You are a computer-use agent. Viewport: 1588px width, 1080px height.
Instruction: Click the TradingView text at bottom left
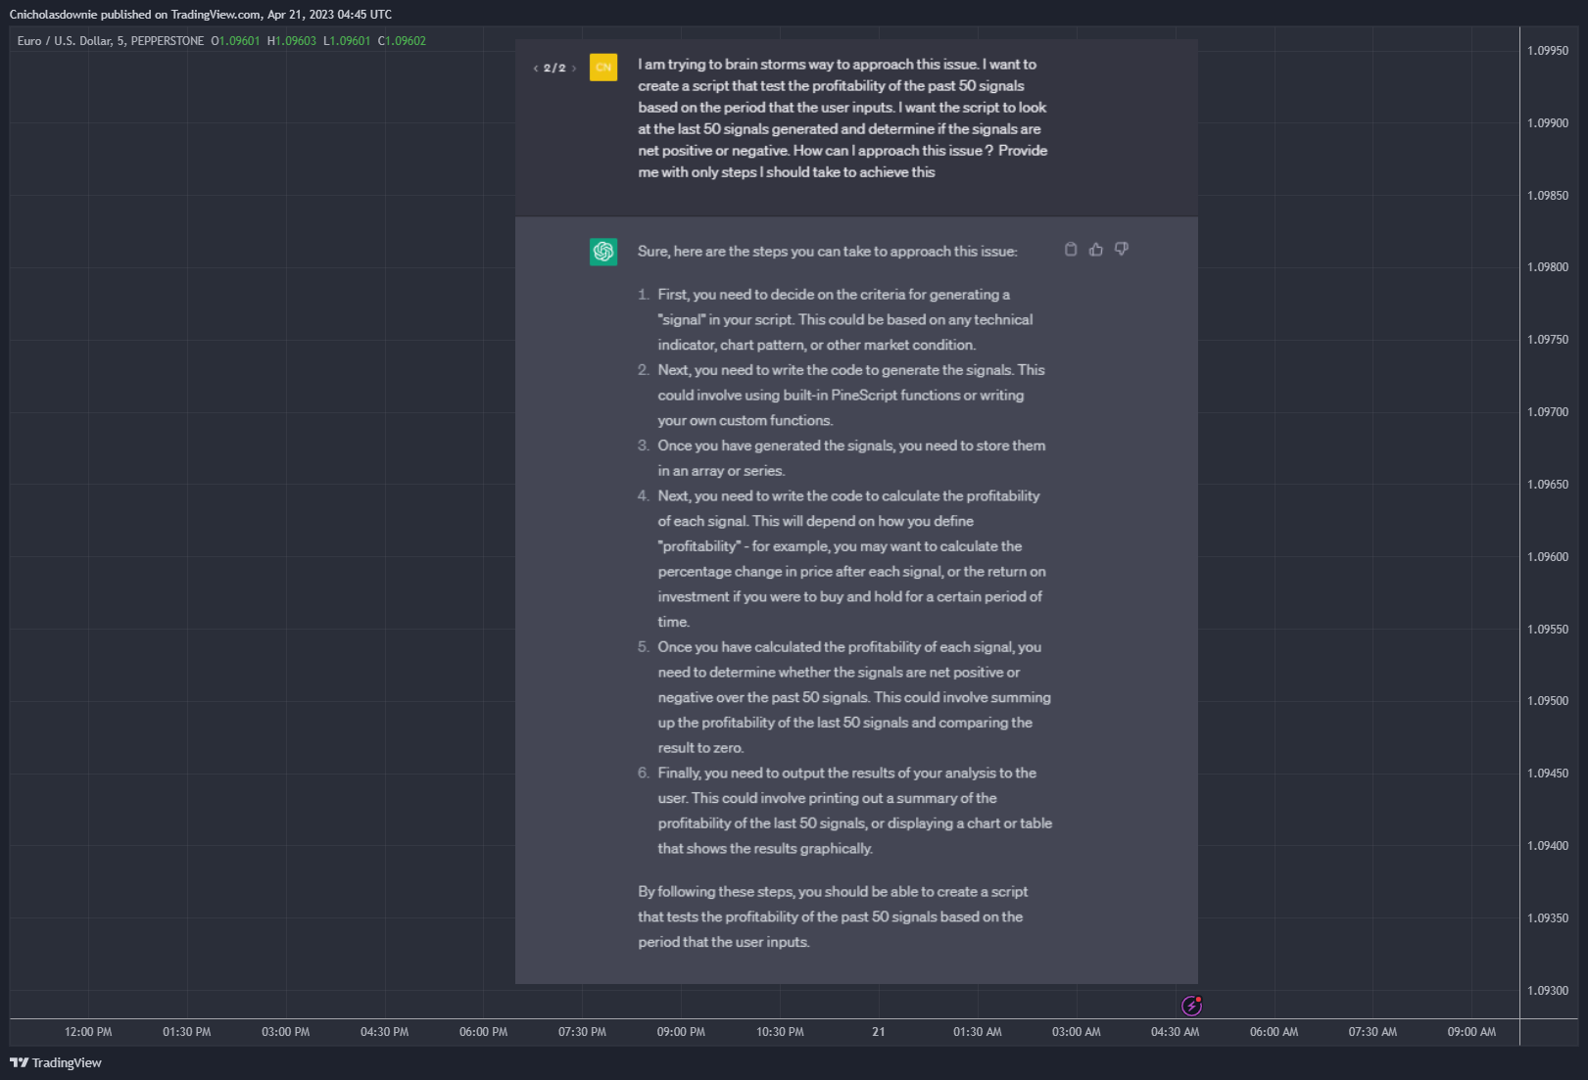tap(67, 1062)
